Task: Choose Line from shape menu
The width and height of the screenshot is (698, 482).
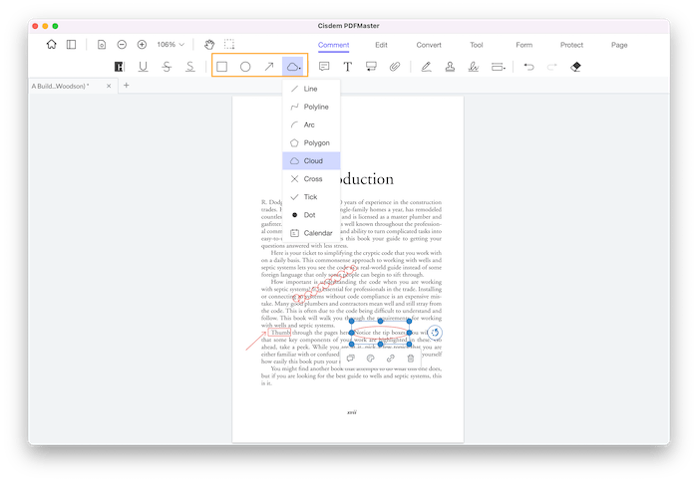Action: (311, 89)
